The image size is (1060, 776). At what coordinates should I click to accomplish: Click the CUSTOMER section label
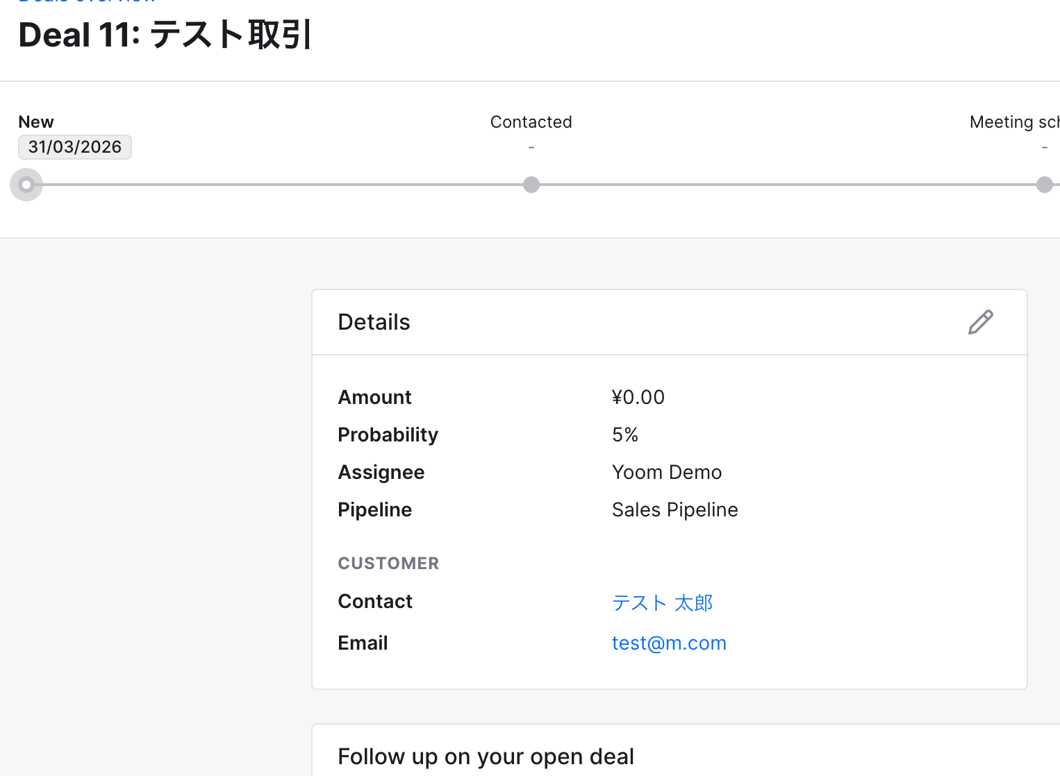pyautogui.click(x=388, y=564)
